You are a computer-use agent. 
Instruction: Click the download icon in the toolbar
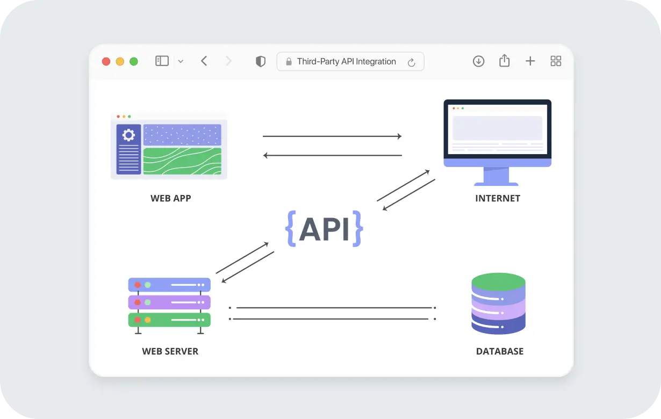[478, 61]
